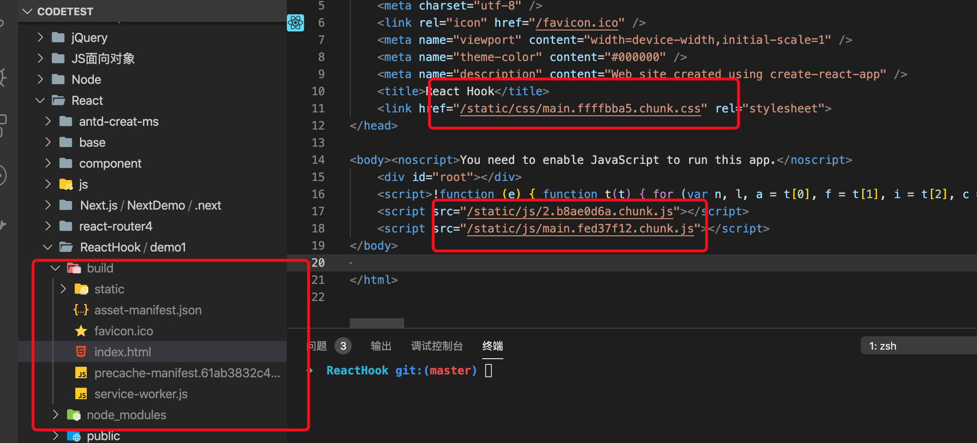This screenshot has width=977, height=443.
Task: Click the JS icon beside service-worker.js
Action: [x=81, y=394]
